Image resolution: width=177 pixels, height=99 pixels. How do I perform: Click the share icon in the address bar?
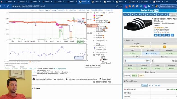pyautogui.click(x=117, y=6)
